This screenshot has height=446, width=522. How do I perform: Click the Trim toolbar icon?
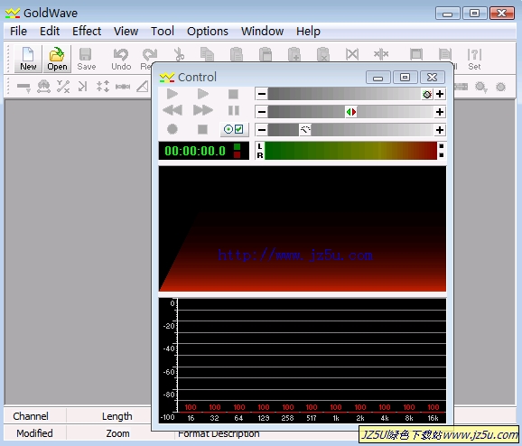click(x=381, y=54)
